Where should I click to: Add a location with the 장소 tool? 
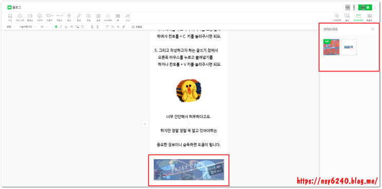click(x=69, y=17)
